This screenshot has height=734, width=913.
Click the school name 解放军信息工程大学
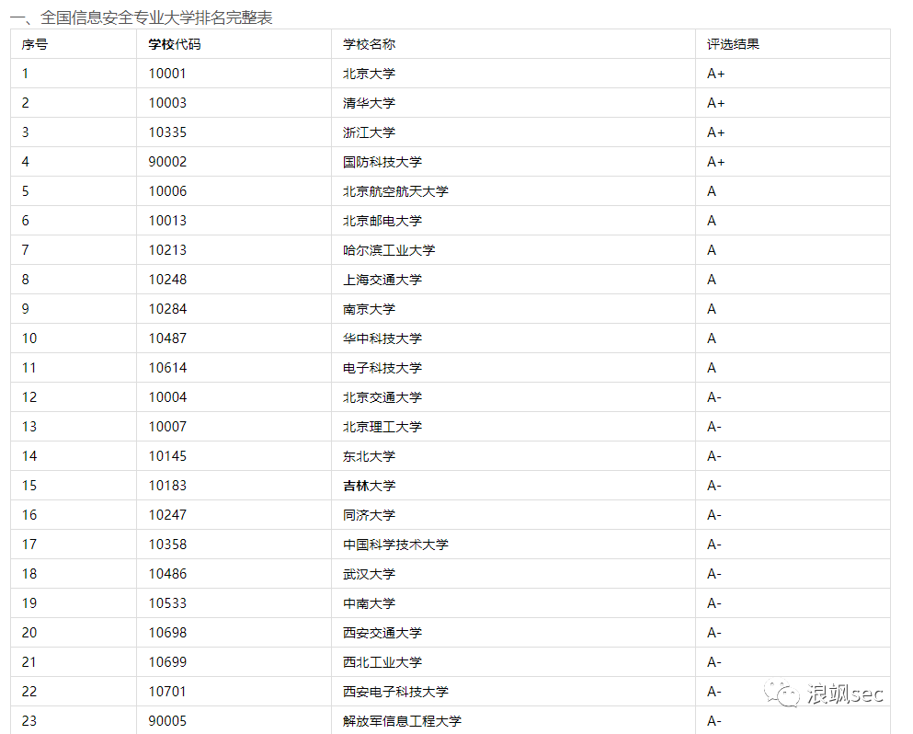point(403,721)
